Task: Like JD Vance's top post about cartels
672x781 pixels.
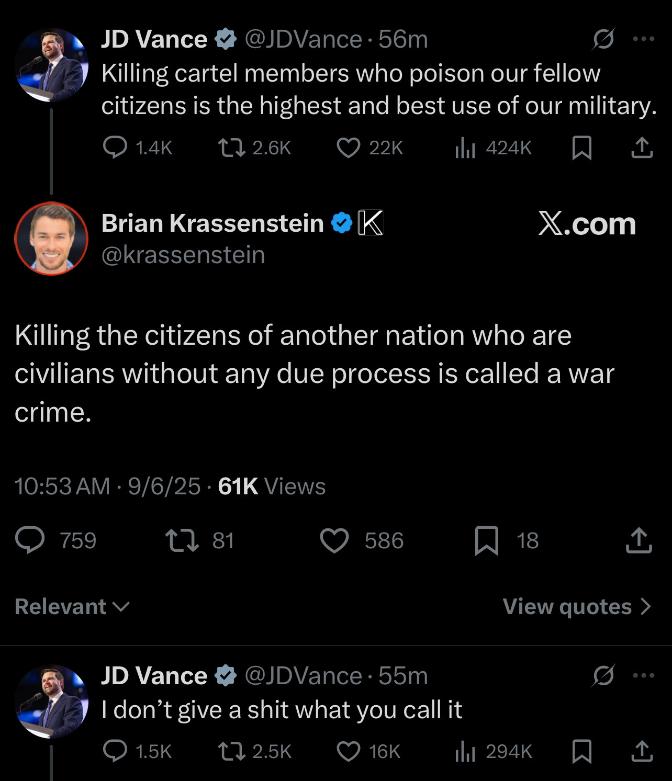Action: click(348, 148)
